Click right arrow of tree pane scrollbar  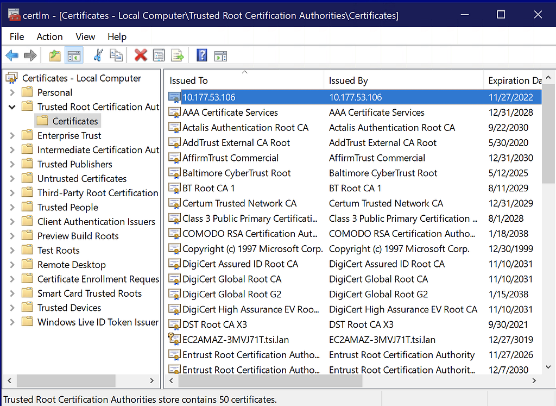pos(152,380)
